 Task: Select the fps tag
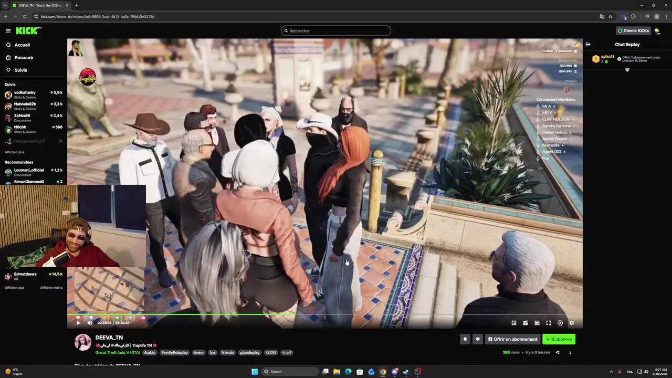point(213,353)
